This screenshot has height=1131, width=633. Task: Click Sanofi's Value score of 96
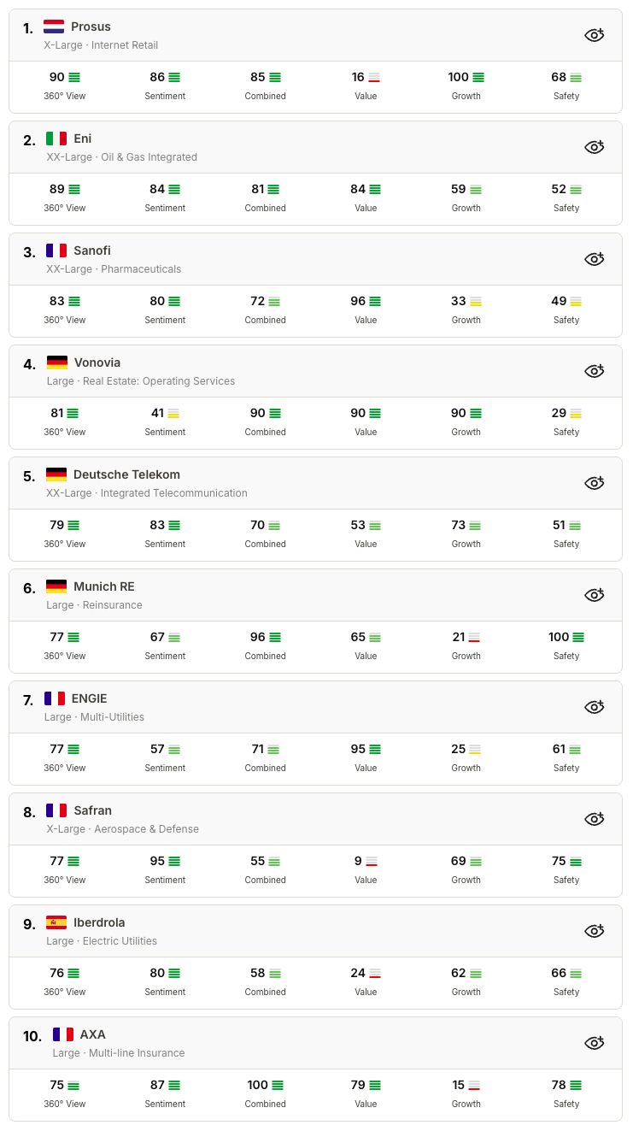[358, 301]
